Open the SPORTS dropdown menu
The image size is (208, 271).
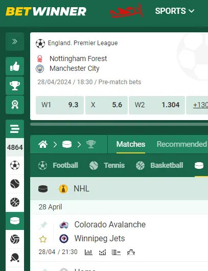(x=175, y=11)
